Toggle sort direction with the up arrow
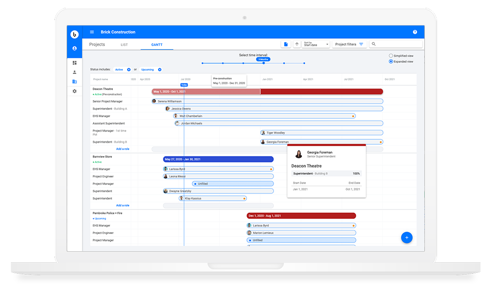 click(297, 44)
